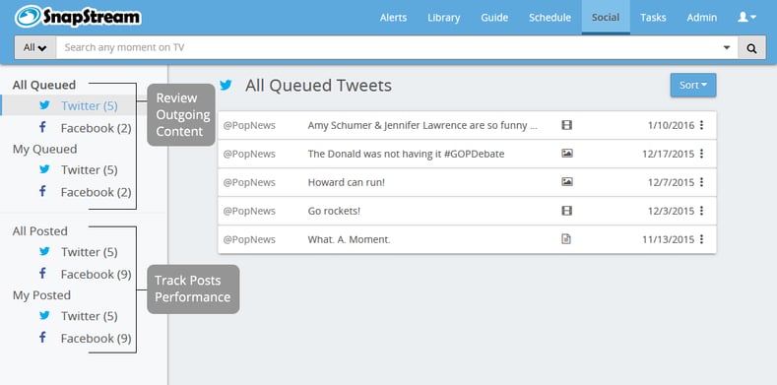Click the document icon in What. A. Moment. row
This screenshot has width=777, height=385.
pos(566,239)
